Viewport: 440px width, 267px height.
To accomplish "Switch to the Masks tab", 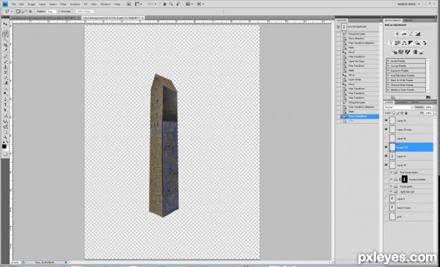I will [408, 21].
